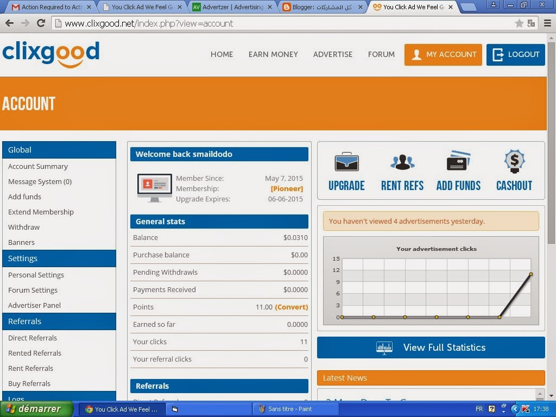Click the [Pioneer] membership link

click(x=287, y=188)
